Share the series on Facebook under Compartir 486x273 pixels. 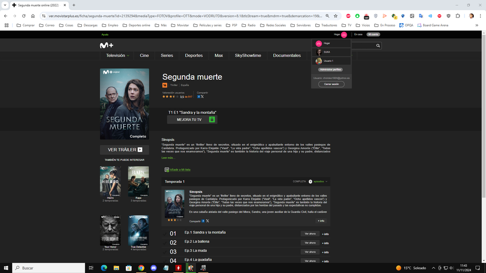(x=198, y=97)
